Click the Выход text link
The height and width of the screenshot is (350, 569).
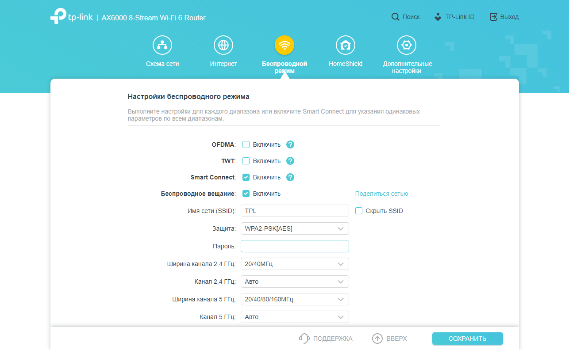509,17
